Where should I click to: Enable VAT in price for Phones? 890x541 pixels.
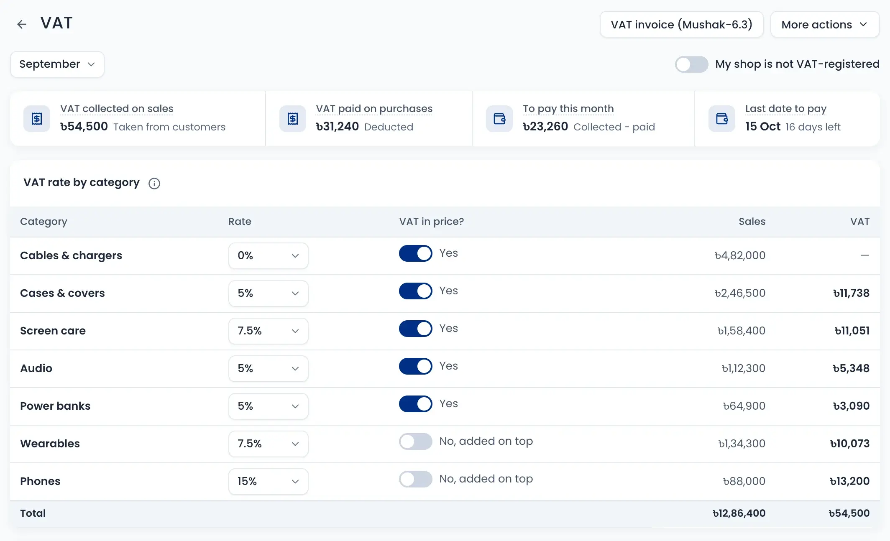pyautogui.click(x=415, y=479)
